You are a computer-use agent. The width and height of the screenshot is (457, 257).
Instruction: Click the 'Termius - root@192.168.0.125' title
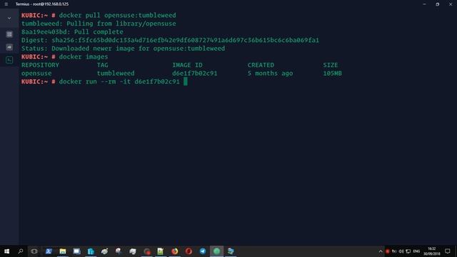click(42, 4)
